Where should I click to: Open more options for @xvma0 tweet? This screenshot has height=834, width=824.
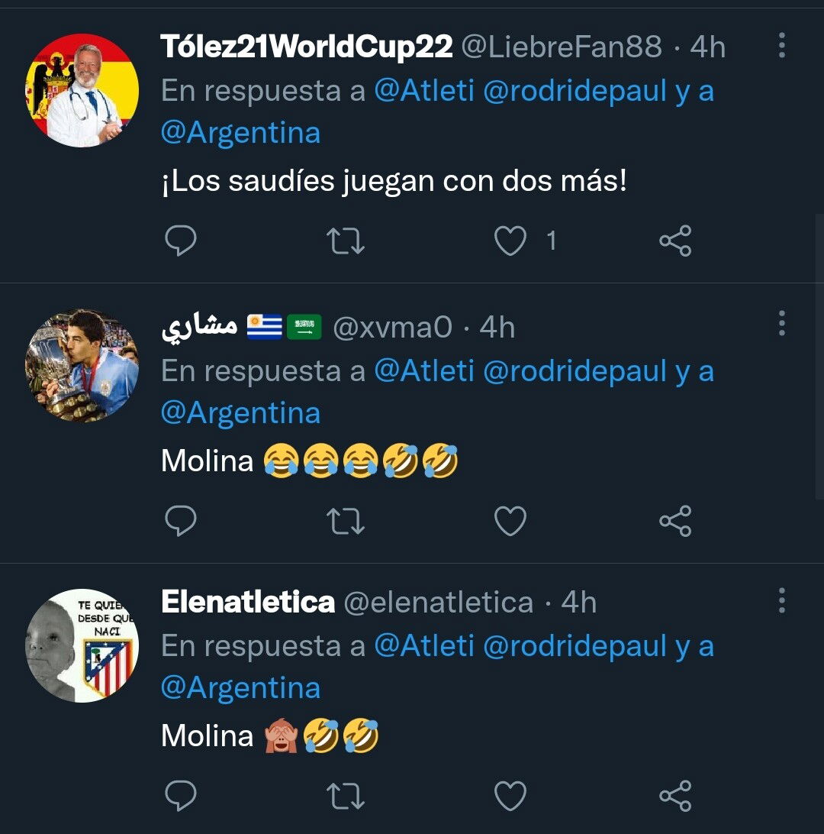[x=781, y=324]
